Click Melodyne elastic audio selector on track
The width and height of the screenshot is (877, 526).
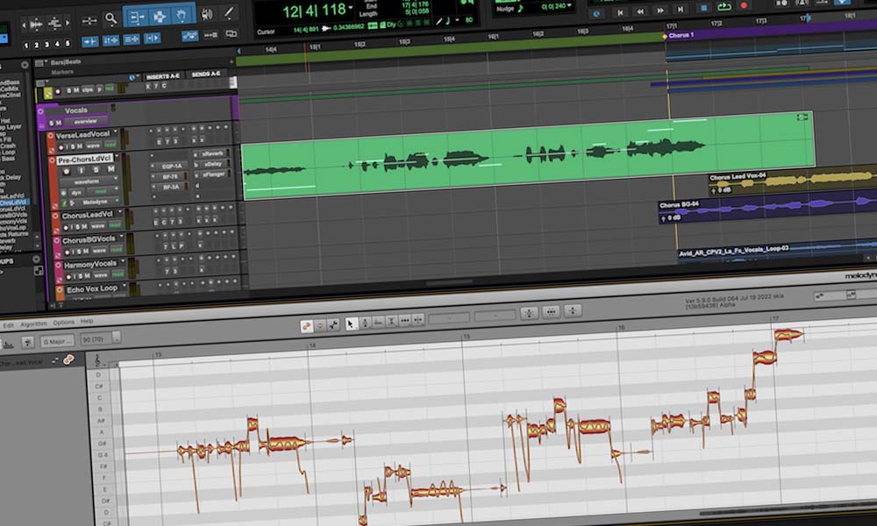point(96,202)
